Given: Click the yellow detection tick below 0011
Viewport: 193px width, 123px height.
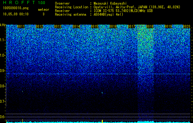Looking at the screenshot, I should pos(22,120).
